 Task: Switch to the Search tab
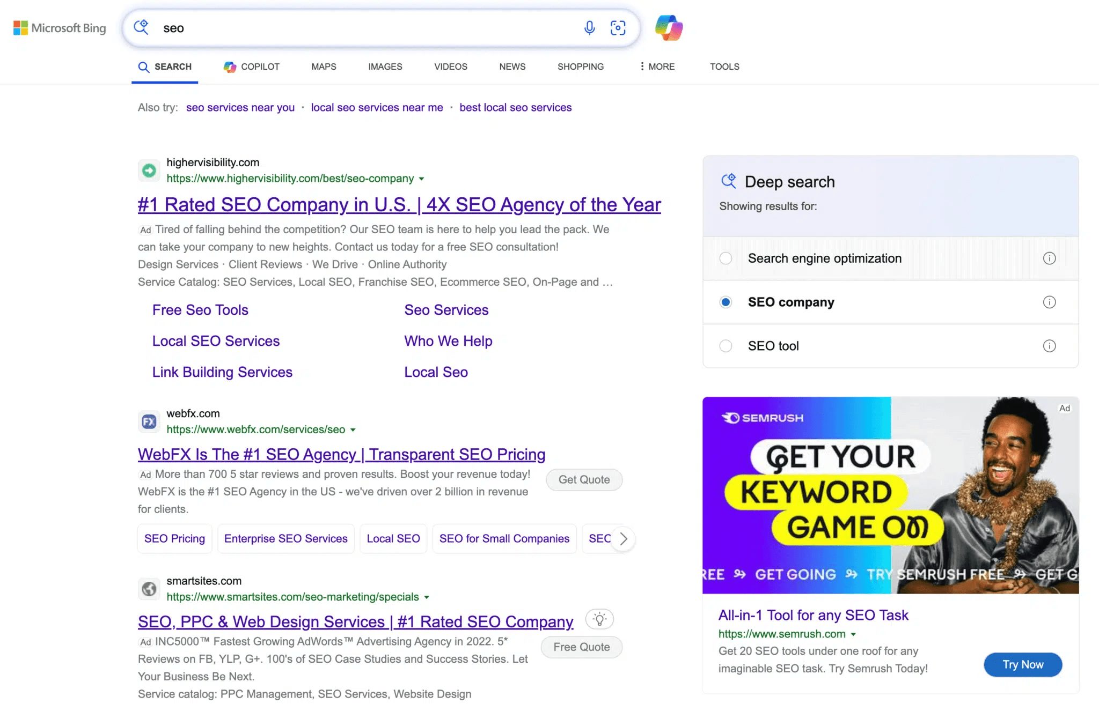click(x=165, y=66)
